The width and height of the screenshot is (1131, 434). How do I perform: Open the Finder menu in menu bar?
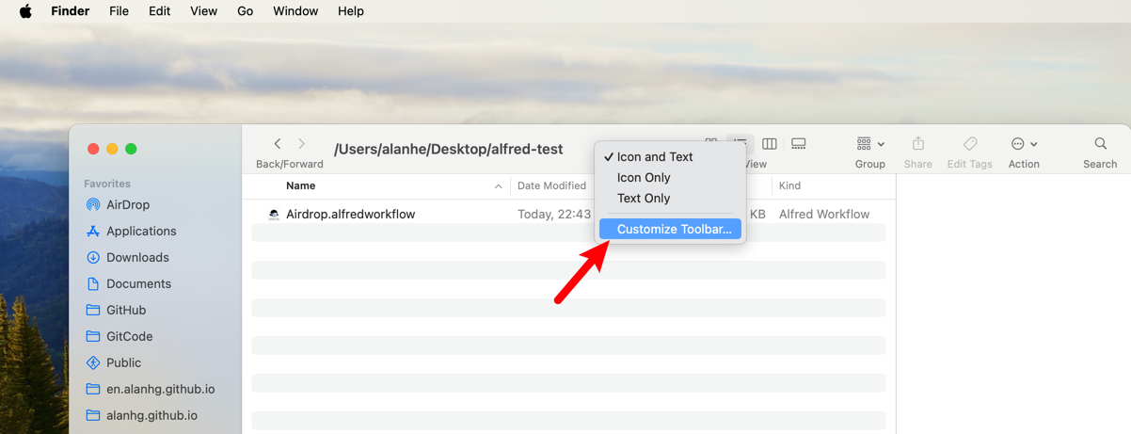[x=70, y=11]
